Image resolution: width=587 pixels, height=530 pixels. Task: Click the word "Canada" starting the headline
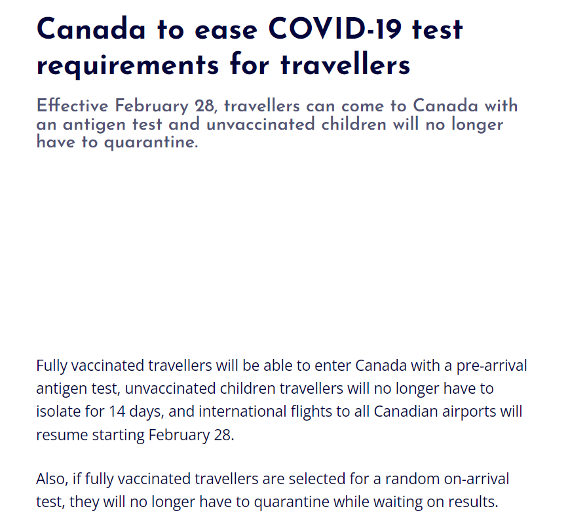coord(91,29)
